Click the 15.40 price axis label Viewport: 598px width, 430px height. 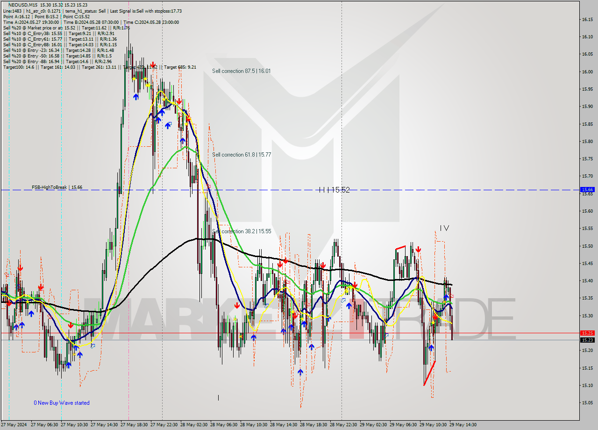pyautogui.click(x=587, y=281)
